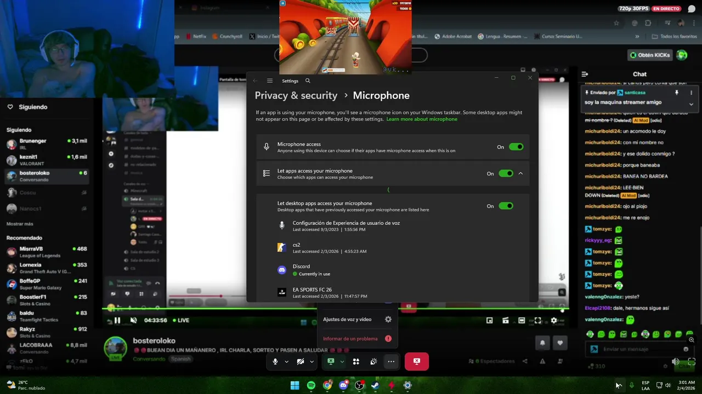Click the three-dot more options button

(x=391, y=361)
